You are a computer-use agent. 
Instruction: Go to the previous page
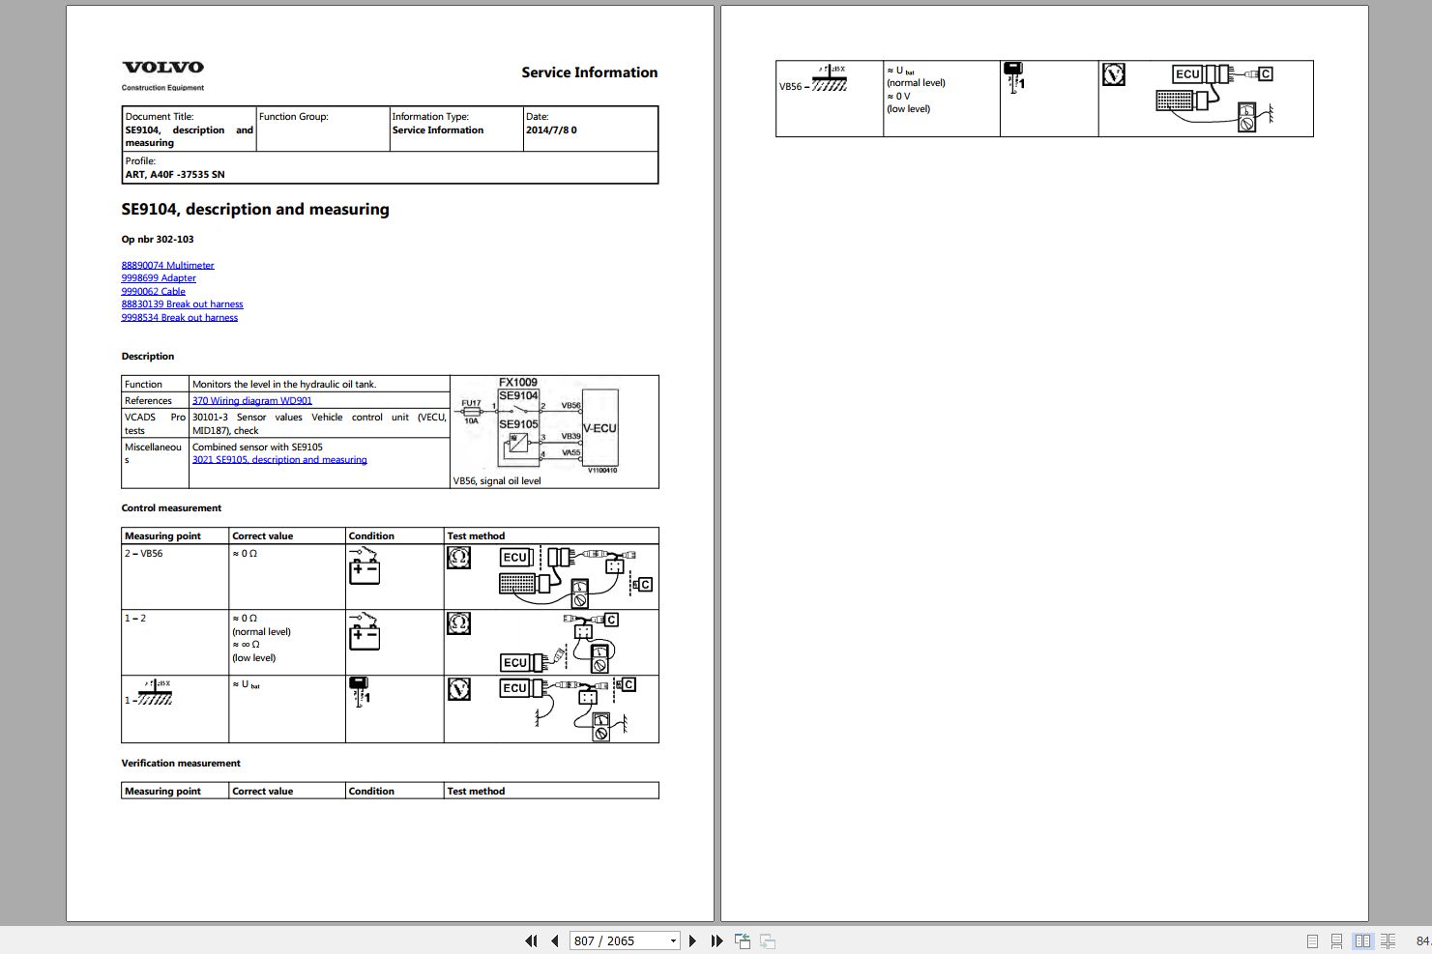pyautogui.click(x=555, y=940)
